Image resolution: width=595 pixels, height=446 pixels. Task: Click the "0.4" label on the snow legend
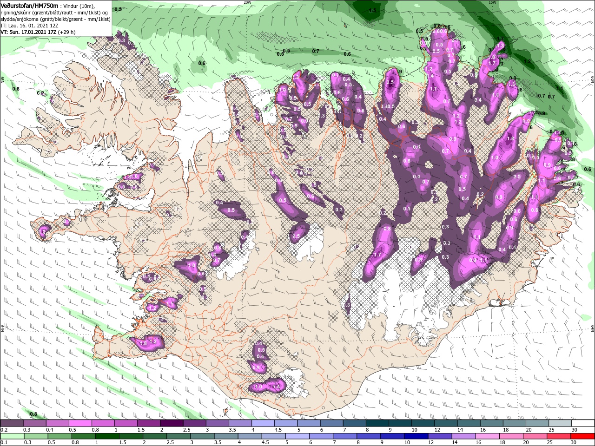click(x=49, y=430)
